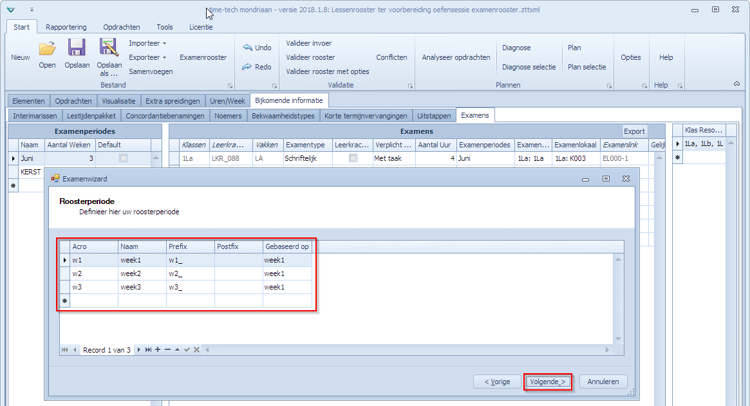Image resolution: width=750 pixels, height=406 pixels.
Task: Select the 'KERST' exam period row
Action: pos(31,172)
